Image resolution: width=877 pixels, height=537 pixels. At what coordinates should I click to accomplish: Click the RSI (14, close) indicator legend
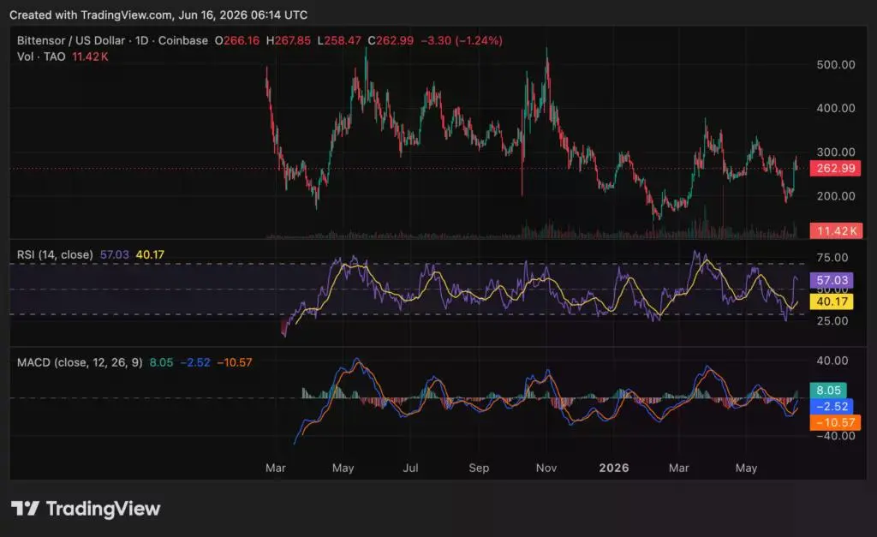pyautogui.click(x=55, y=254)
